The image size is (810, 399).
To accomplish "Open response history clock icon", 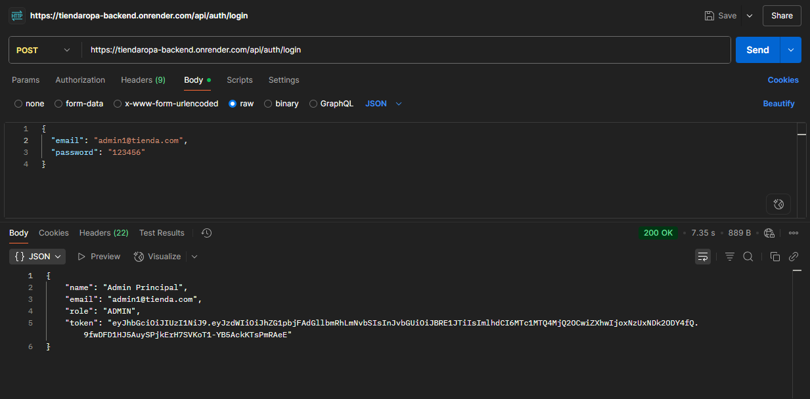I will pyautogui.click(x=206, y=233).
